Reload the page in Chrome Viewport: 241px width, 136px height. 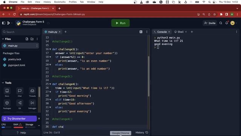point(14,14)
